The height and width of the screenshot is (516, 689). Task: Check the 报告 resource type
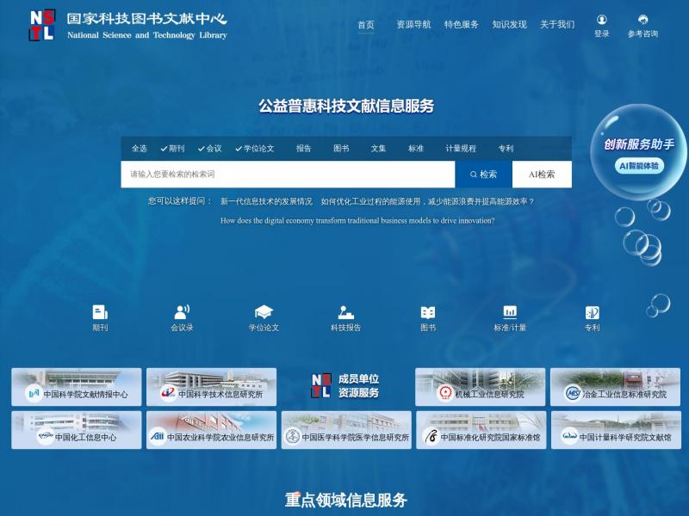click(303, 148)
